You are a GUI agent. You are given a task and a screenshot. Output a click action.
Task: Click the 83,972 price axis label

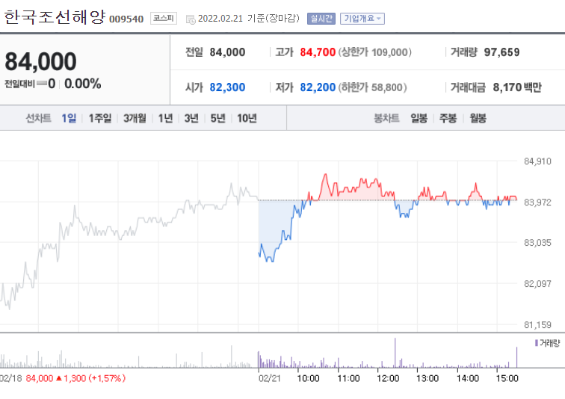click(x=537, y=202)
